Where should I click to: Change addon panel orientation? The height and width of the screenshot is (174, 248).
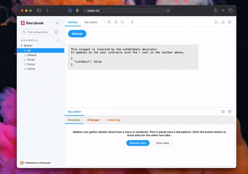click(223, 112)
